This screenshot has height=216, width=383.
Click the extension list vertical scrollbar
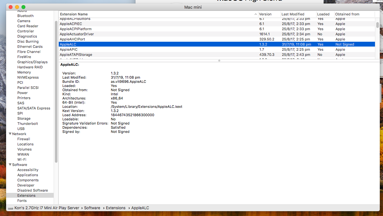pos(378,25)
